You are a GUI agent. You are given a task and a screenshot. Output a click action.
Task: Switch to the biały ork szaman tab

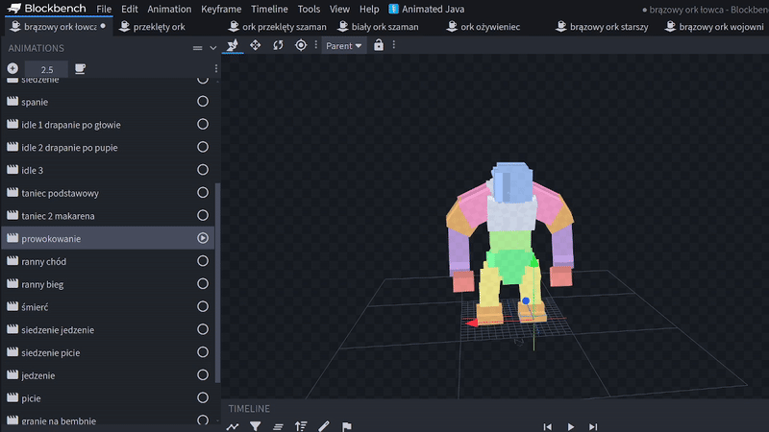pyautogui.click(x=384, y=27)
